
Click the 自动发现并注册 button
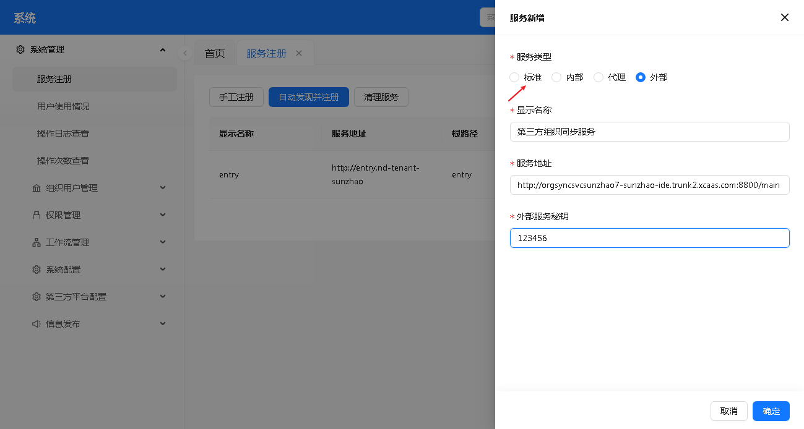click(x=309, y=97)
